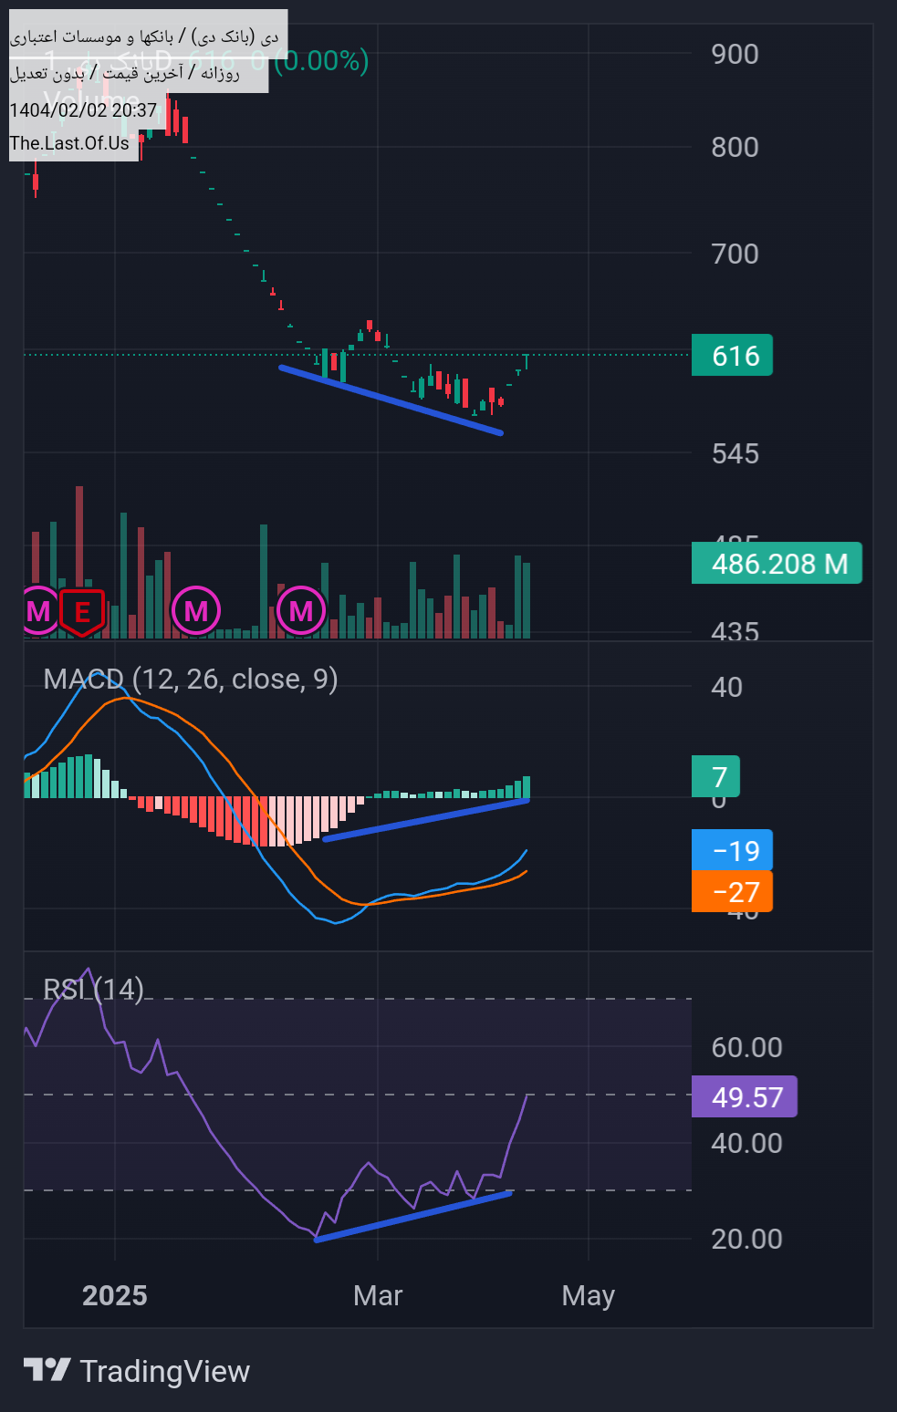Click the M marker touching the E marker

click(x=38, y=611)
